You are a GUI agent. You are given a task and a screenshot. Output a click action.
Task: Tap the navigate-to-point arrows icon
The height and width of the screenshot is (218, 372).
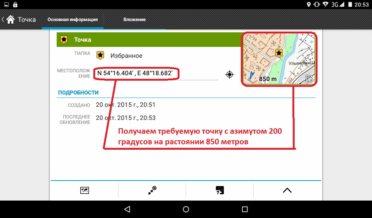pyautogui.click(x=152, y=190)
